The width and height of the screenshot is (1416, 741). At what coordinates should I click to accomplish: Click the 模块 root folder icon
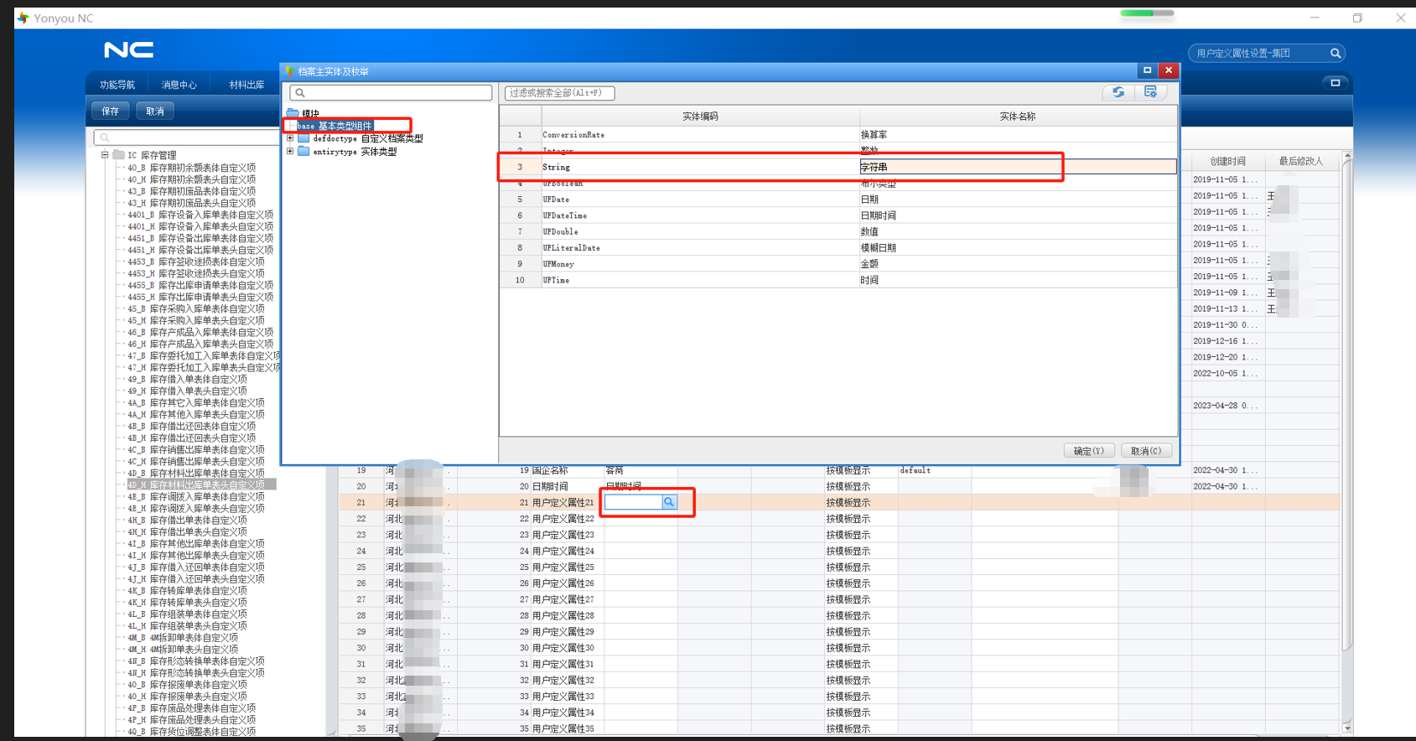click(293, 113)
